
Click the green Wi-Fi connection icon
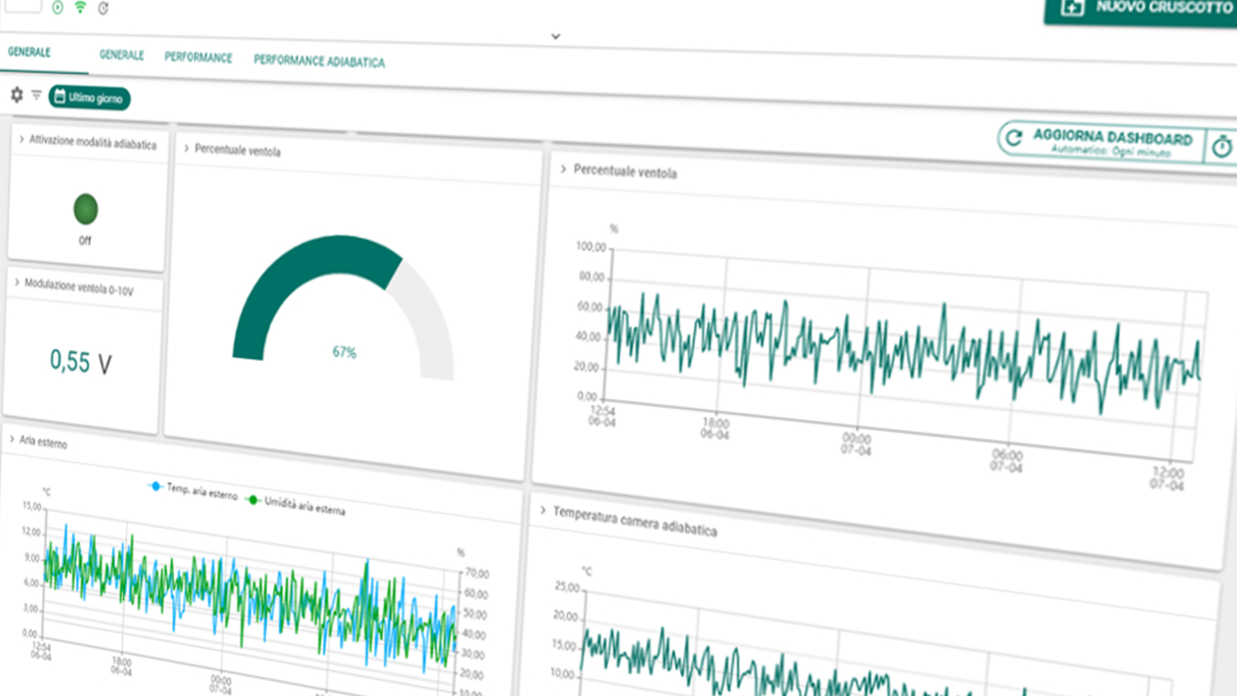click(81, 8)
